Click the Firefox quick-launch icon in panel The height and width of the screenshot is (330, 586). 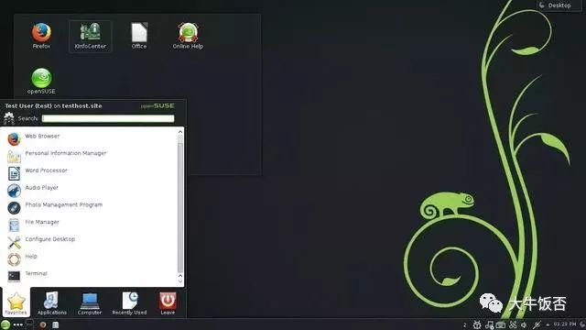(43, 324)
